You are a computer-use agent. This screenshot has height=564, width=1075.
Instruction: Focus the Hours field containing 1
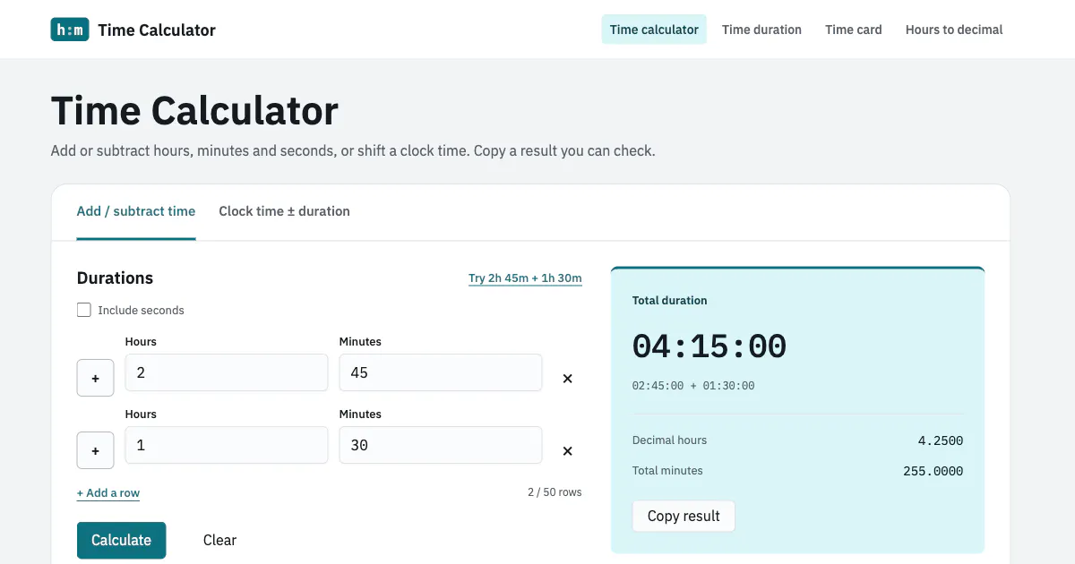[227, 445]
